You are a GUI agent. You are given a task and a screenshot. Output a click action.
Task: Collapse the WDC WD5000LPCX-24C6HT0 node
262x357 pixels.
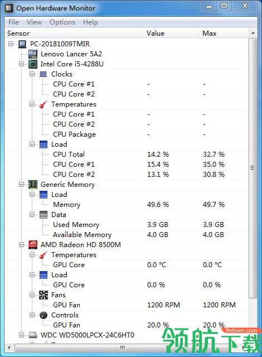coord(21,335)
